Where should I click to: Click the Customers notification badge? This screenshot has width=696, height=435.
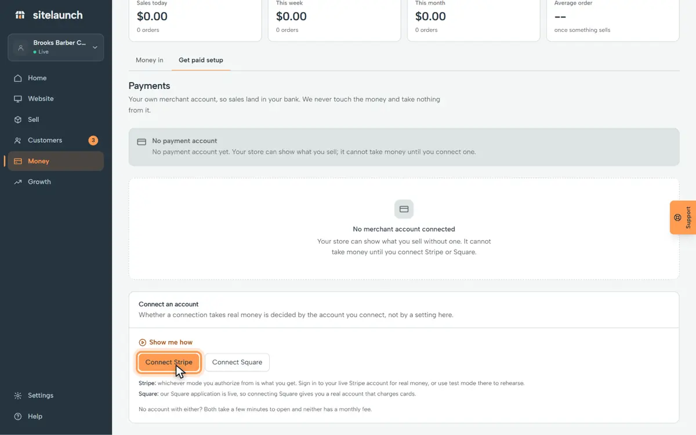93,140
